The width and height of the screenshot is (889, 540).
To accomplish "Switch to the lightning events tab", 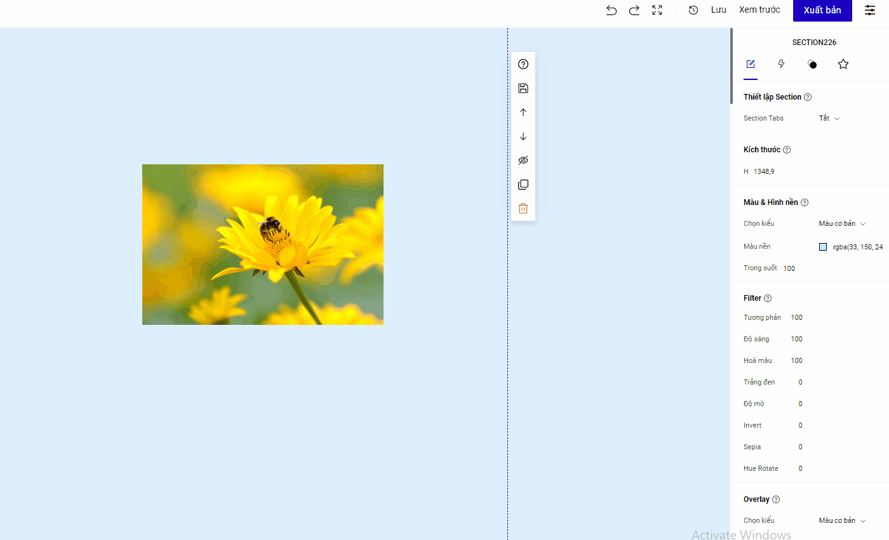I will click(782, 64).
